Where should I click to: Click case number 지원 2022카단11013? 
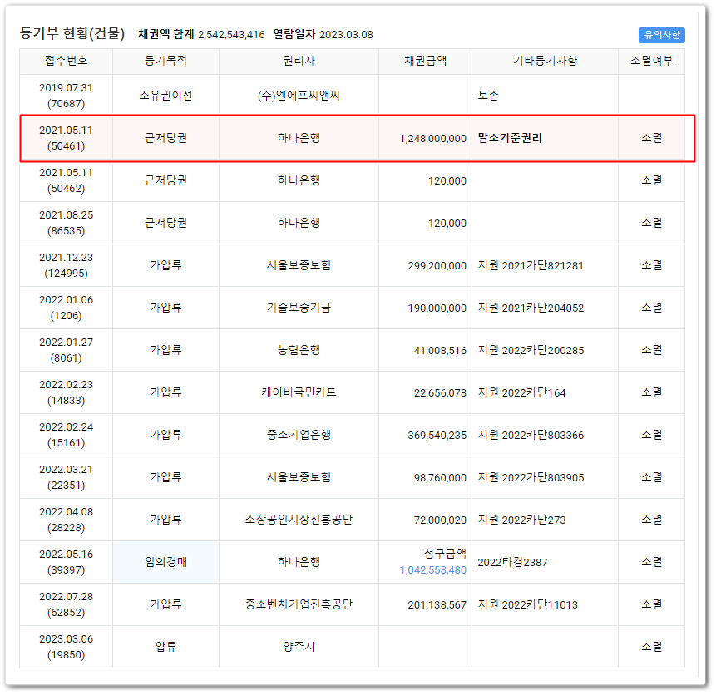tap(527, 604)
